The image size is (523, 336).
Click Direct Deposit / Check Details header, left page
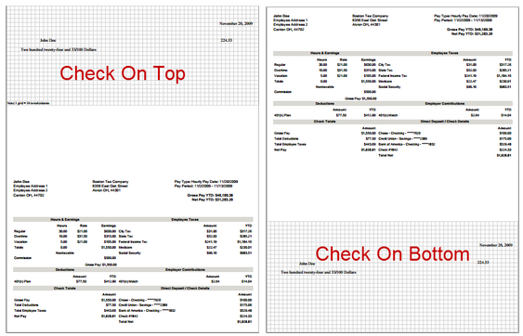(185, 288)
